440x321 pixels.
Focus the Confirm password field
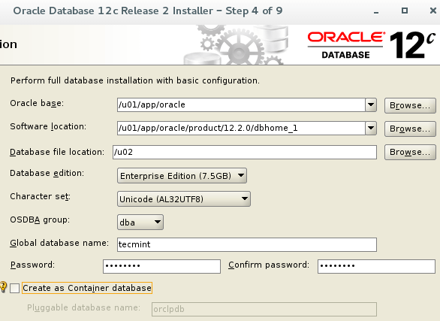(376, 266)
